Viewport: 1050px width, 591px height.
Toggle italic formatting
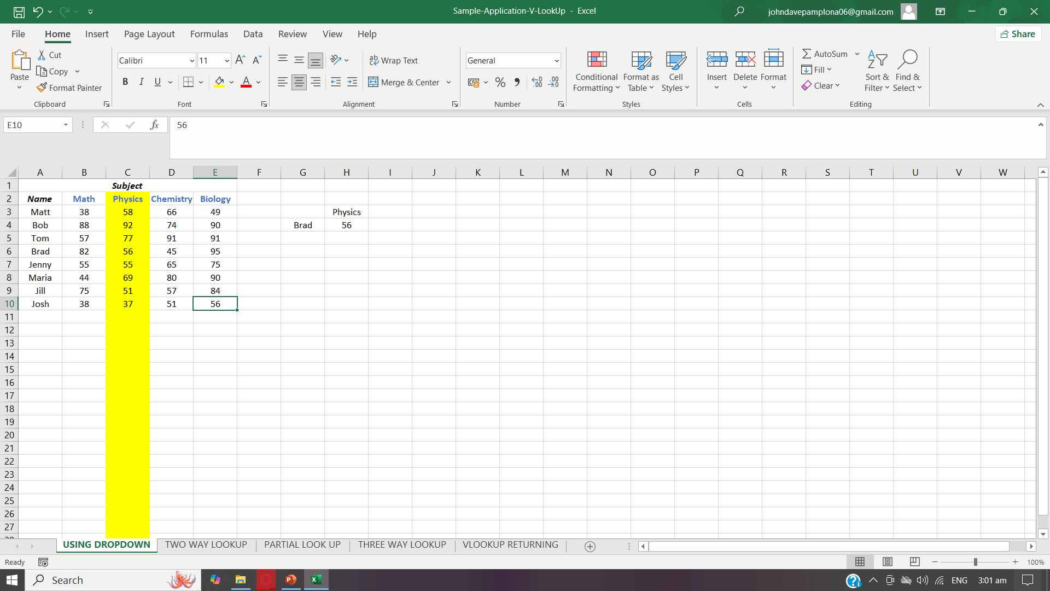tap(142, 82)
